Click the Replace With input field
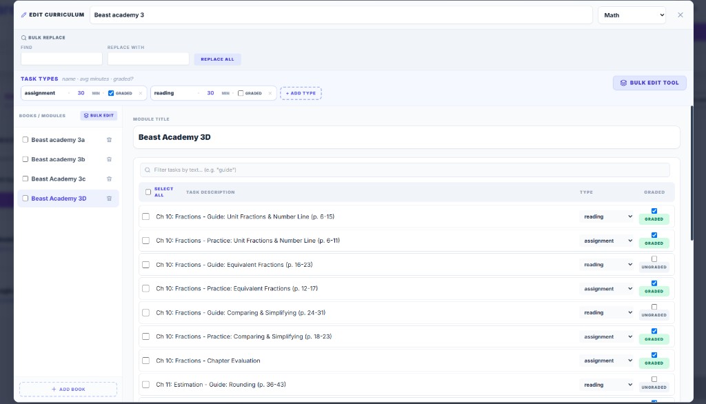 tap(148, 59)
